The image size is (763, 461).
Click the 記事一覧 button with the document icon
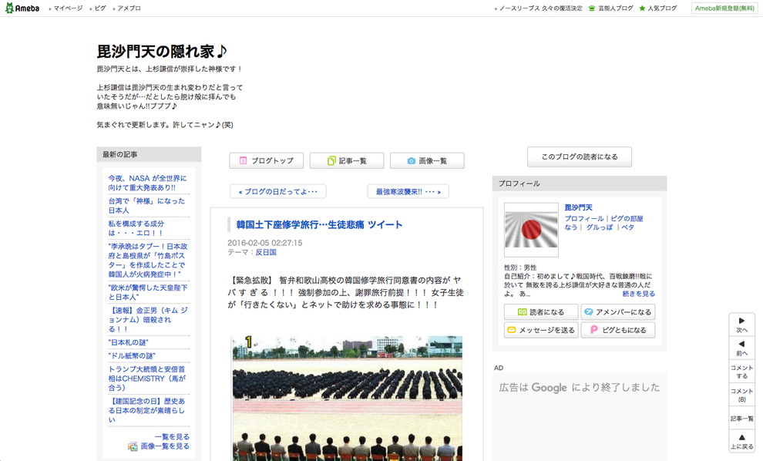pos(347,160)
